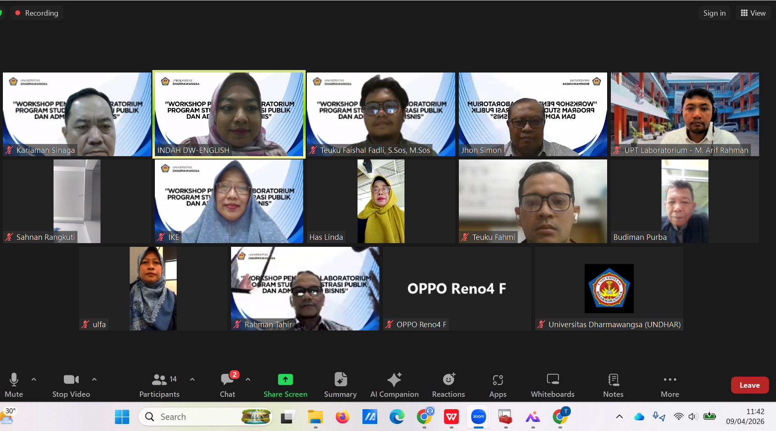The image size is (776, 431).
Task: Open the Reactions emoji panel
Action: point(448,385)
